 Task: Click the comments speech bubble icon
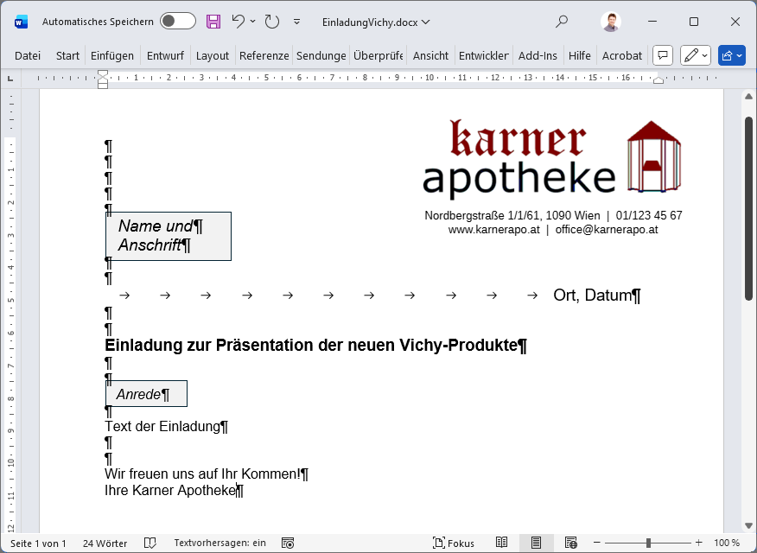[x=663, y=55]
